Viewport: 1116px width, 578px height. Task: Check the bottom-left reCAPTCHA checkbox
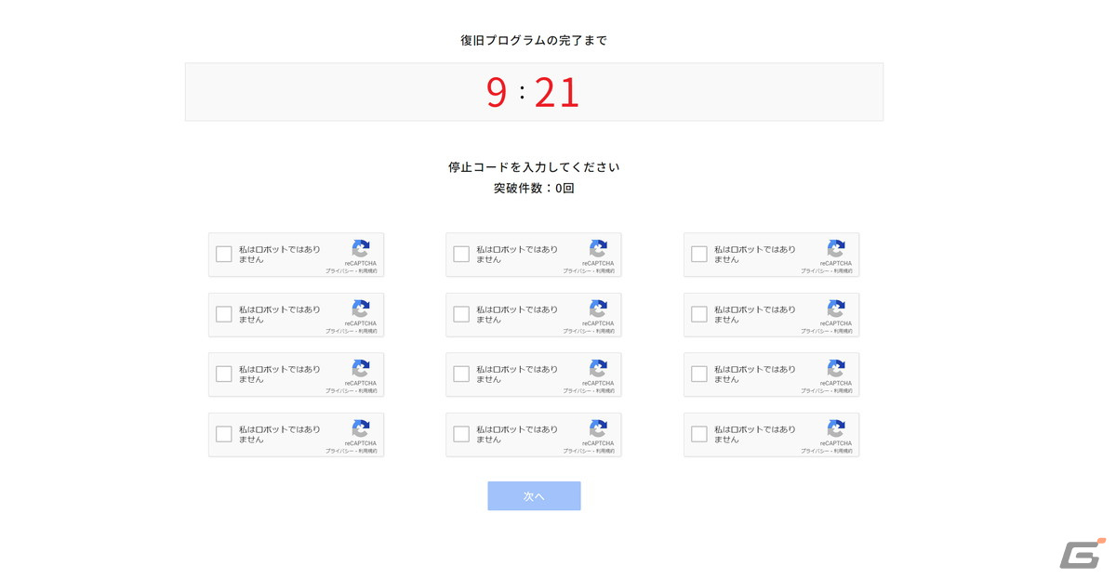(224, 434)
